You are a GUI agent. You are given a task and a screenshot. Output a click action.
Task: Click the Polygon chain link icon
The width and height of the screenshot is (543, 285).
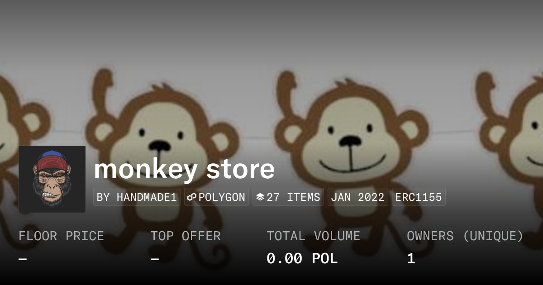coord(192,197)
